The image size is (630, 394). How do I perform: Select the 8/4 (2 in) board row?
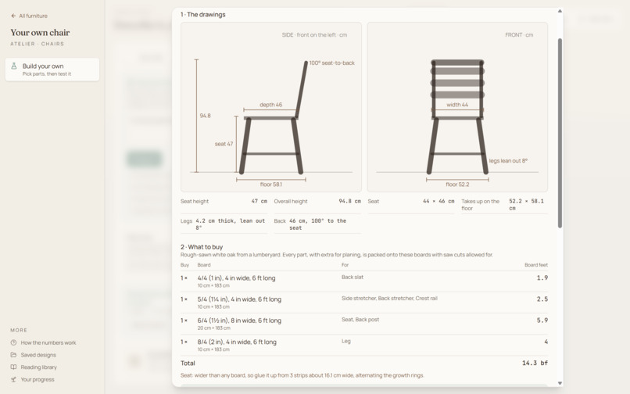coord(364,345)
